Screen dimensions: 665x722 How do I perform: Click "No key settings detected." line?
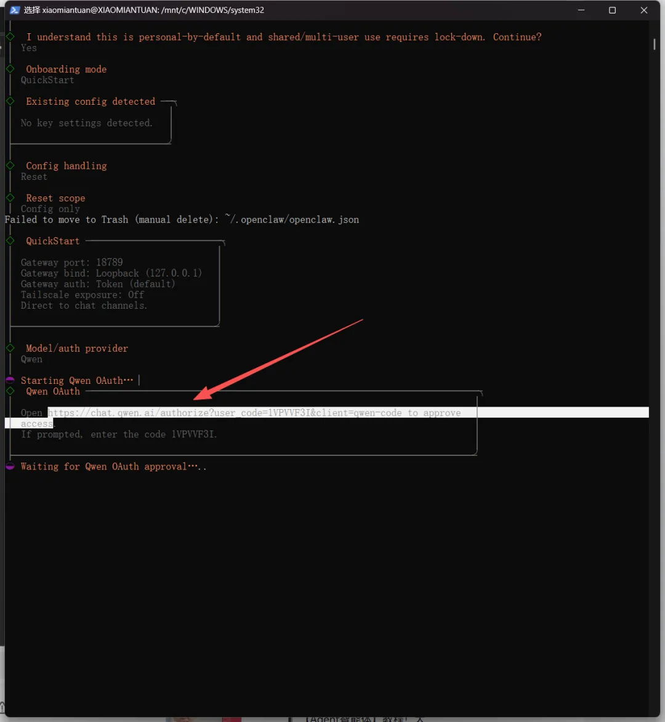[87, 123]
